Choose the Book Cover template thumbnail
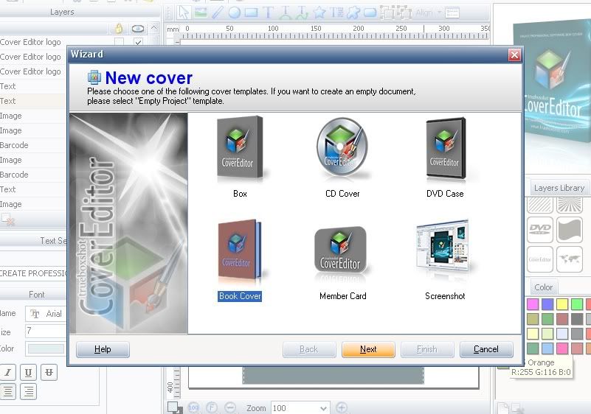This screenshot has width=591, height=414. click(240, 252)
